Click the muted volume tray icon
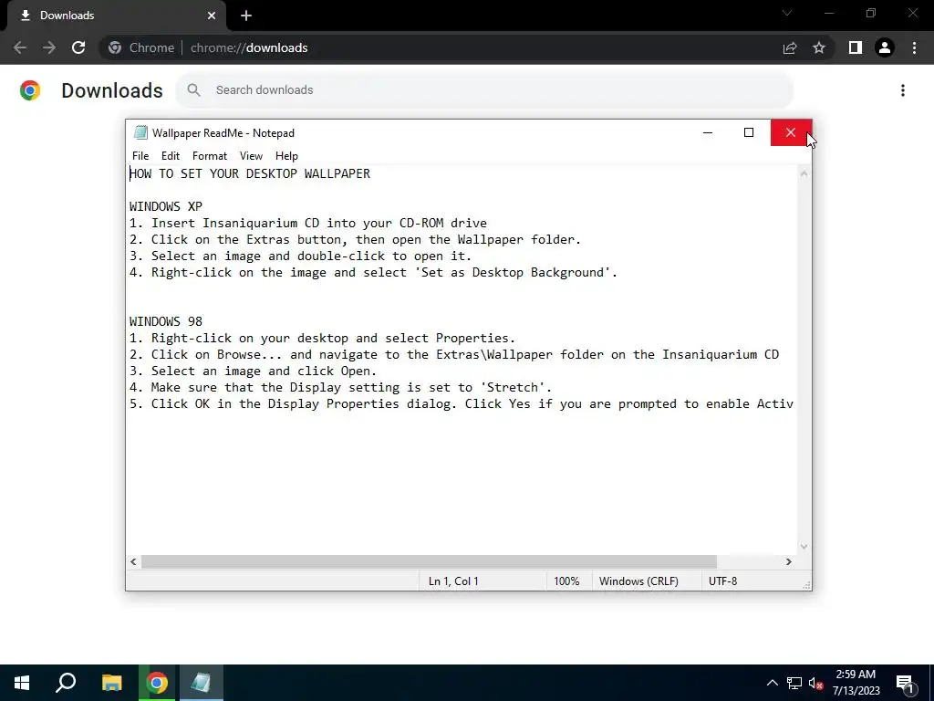This screenshot has width=934, height=701. pos(816,683)
